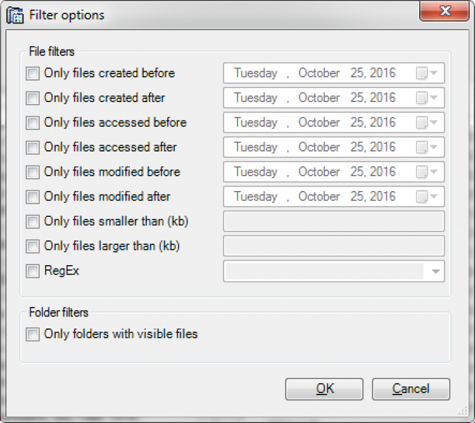Screen dimensions: 475x423
Task: Tick Only files smaller than (kb)
Action: (32, 222)
